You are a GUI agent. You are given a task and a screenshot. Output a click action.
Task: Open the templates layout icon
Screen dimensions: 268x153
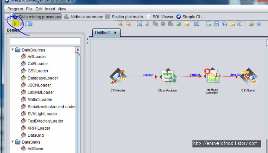pos(240,24)
